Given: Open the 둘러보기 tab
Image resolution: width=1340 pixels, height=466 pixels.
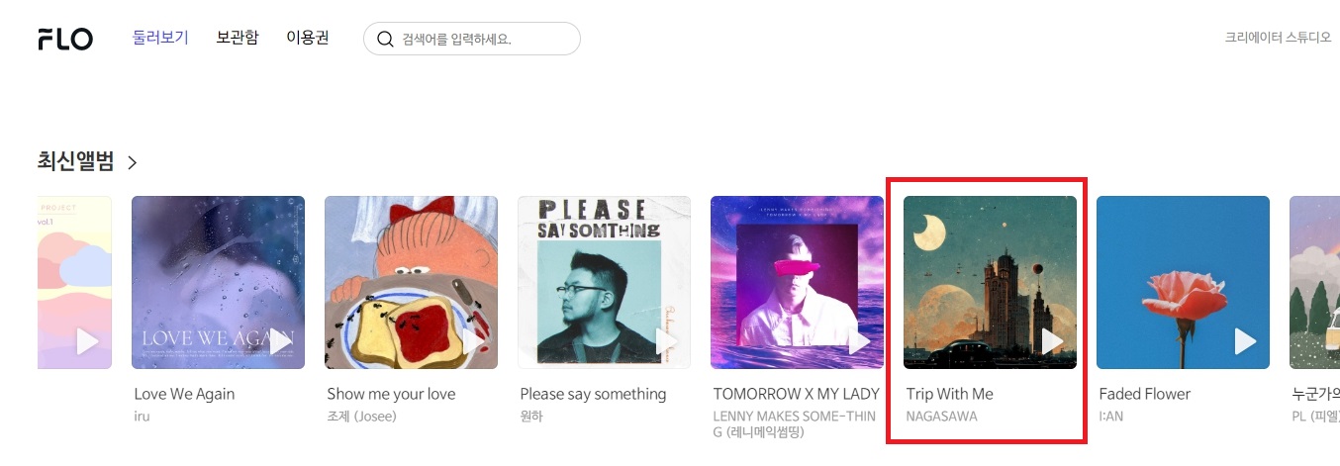Looking at the screenshot, I should tap(160, 38).
